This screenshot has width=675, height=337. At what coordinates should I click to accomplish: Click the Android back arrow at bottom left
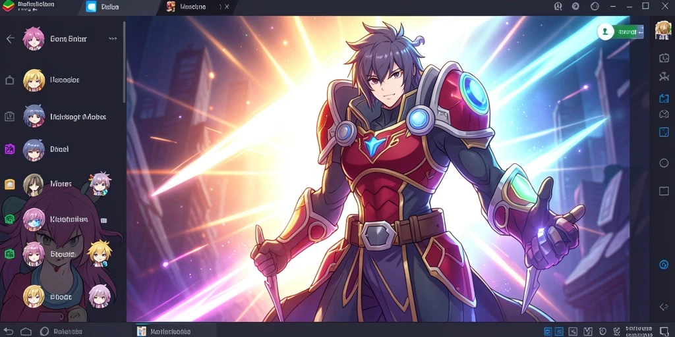pos(9,332)
